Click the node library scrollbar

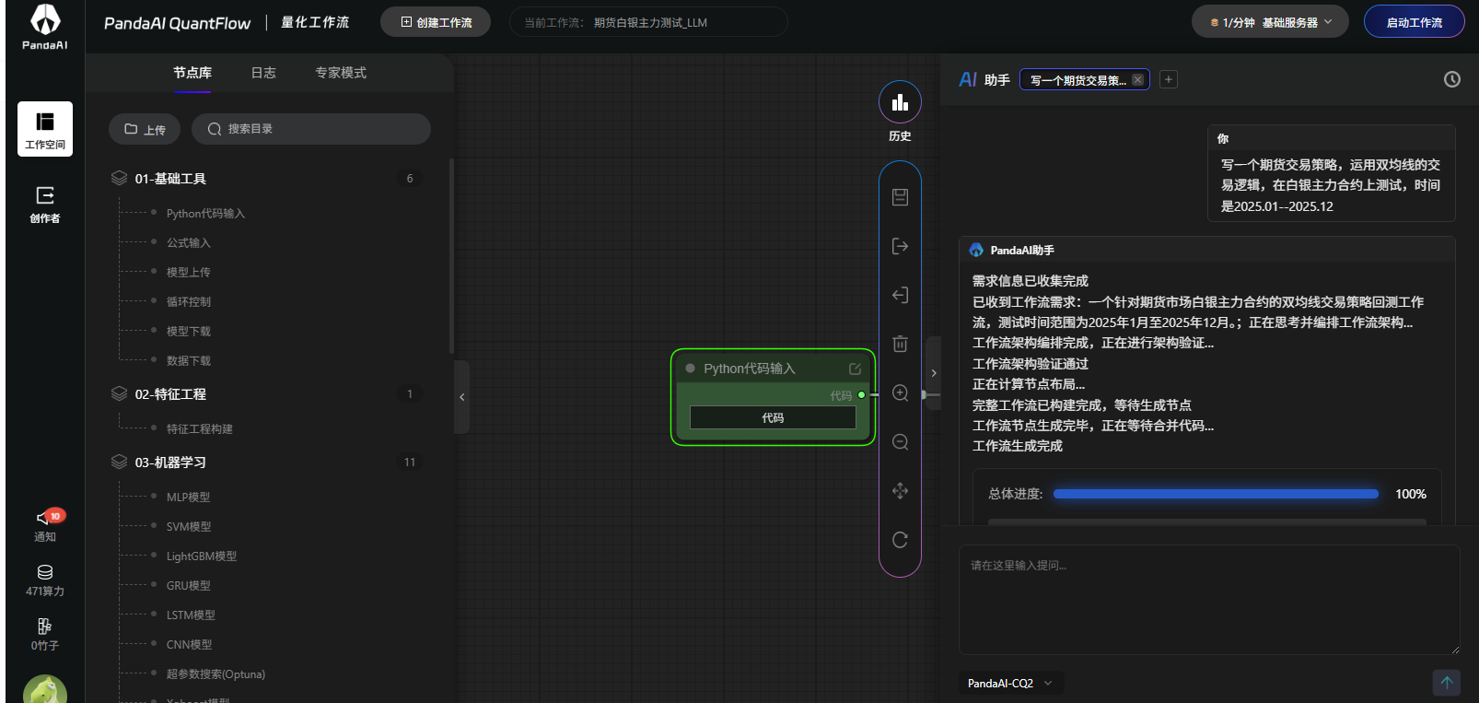451,256
